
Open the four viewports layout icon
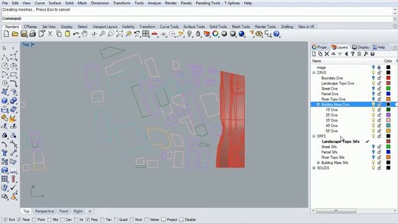146,34
